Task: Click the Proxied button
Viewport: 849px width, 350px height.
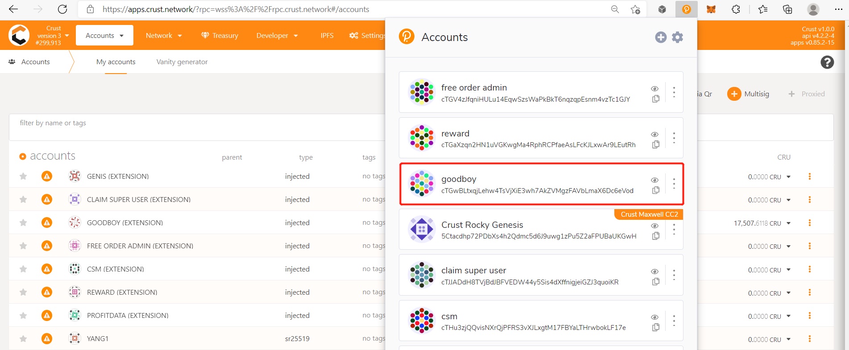Action: 807,94
